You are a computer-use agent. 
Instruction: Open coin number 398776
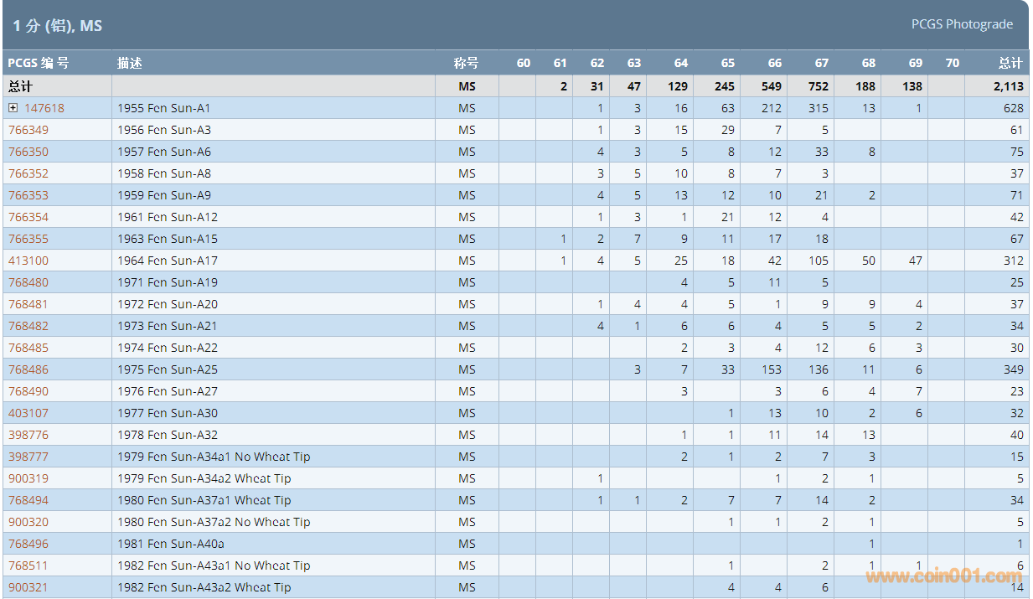click(28, 435)
